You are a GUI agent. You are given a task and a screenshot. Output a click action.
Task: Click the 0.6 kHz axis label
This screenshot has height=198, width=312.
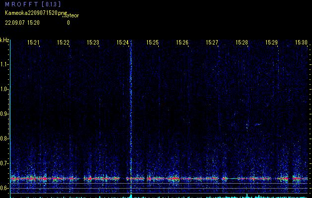(x=4, y=188)
